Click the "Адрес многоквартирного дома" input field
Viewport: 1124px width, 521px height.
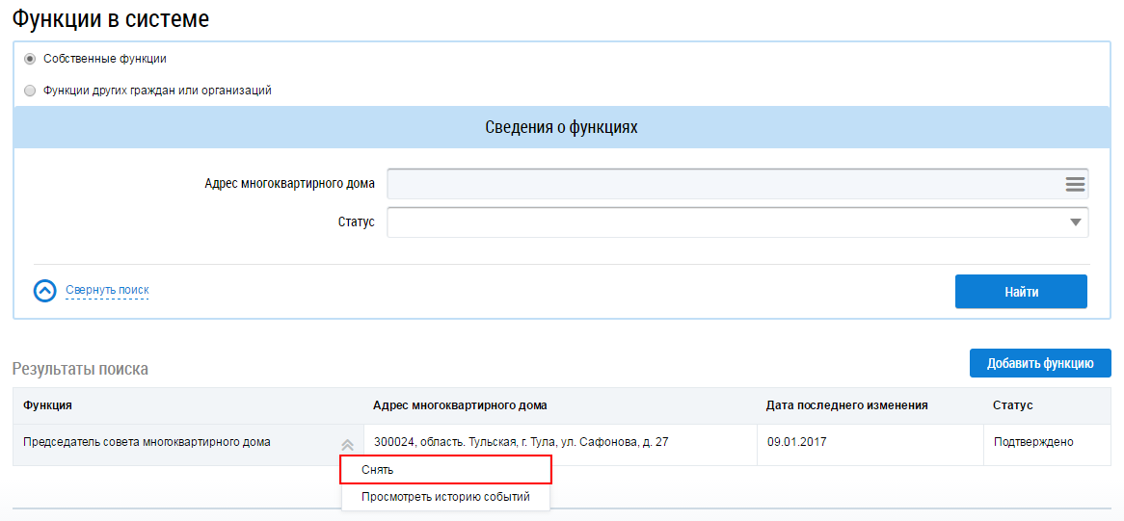723,184
